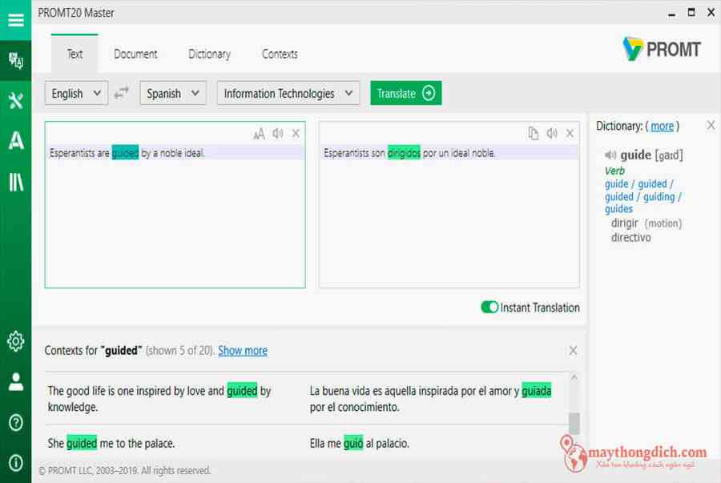Screen dimensions: 721x483
Task: Open the help question mark icon
Action: 16,422
